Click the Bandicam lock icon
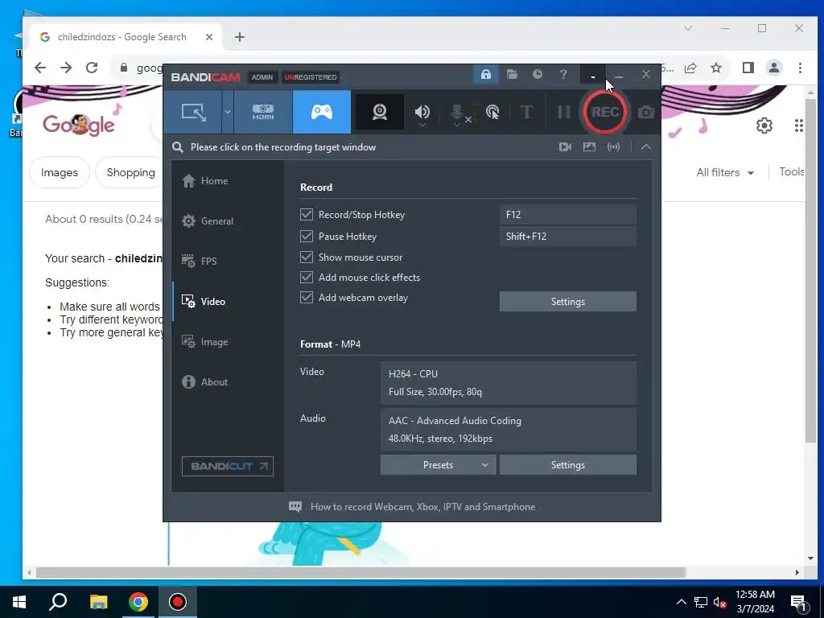The width and height of the screenshot is (824, 618). click(485, 74)
